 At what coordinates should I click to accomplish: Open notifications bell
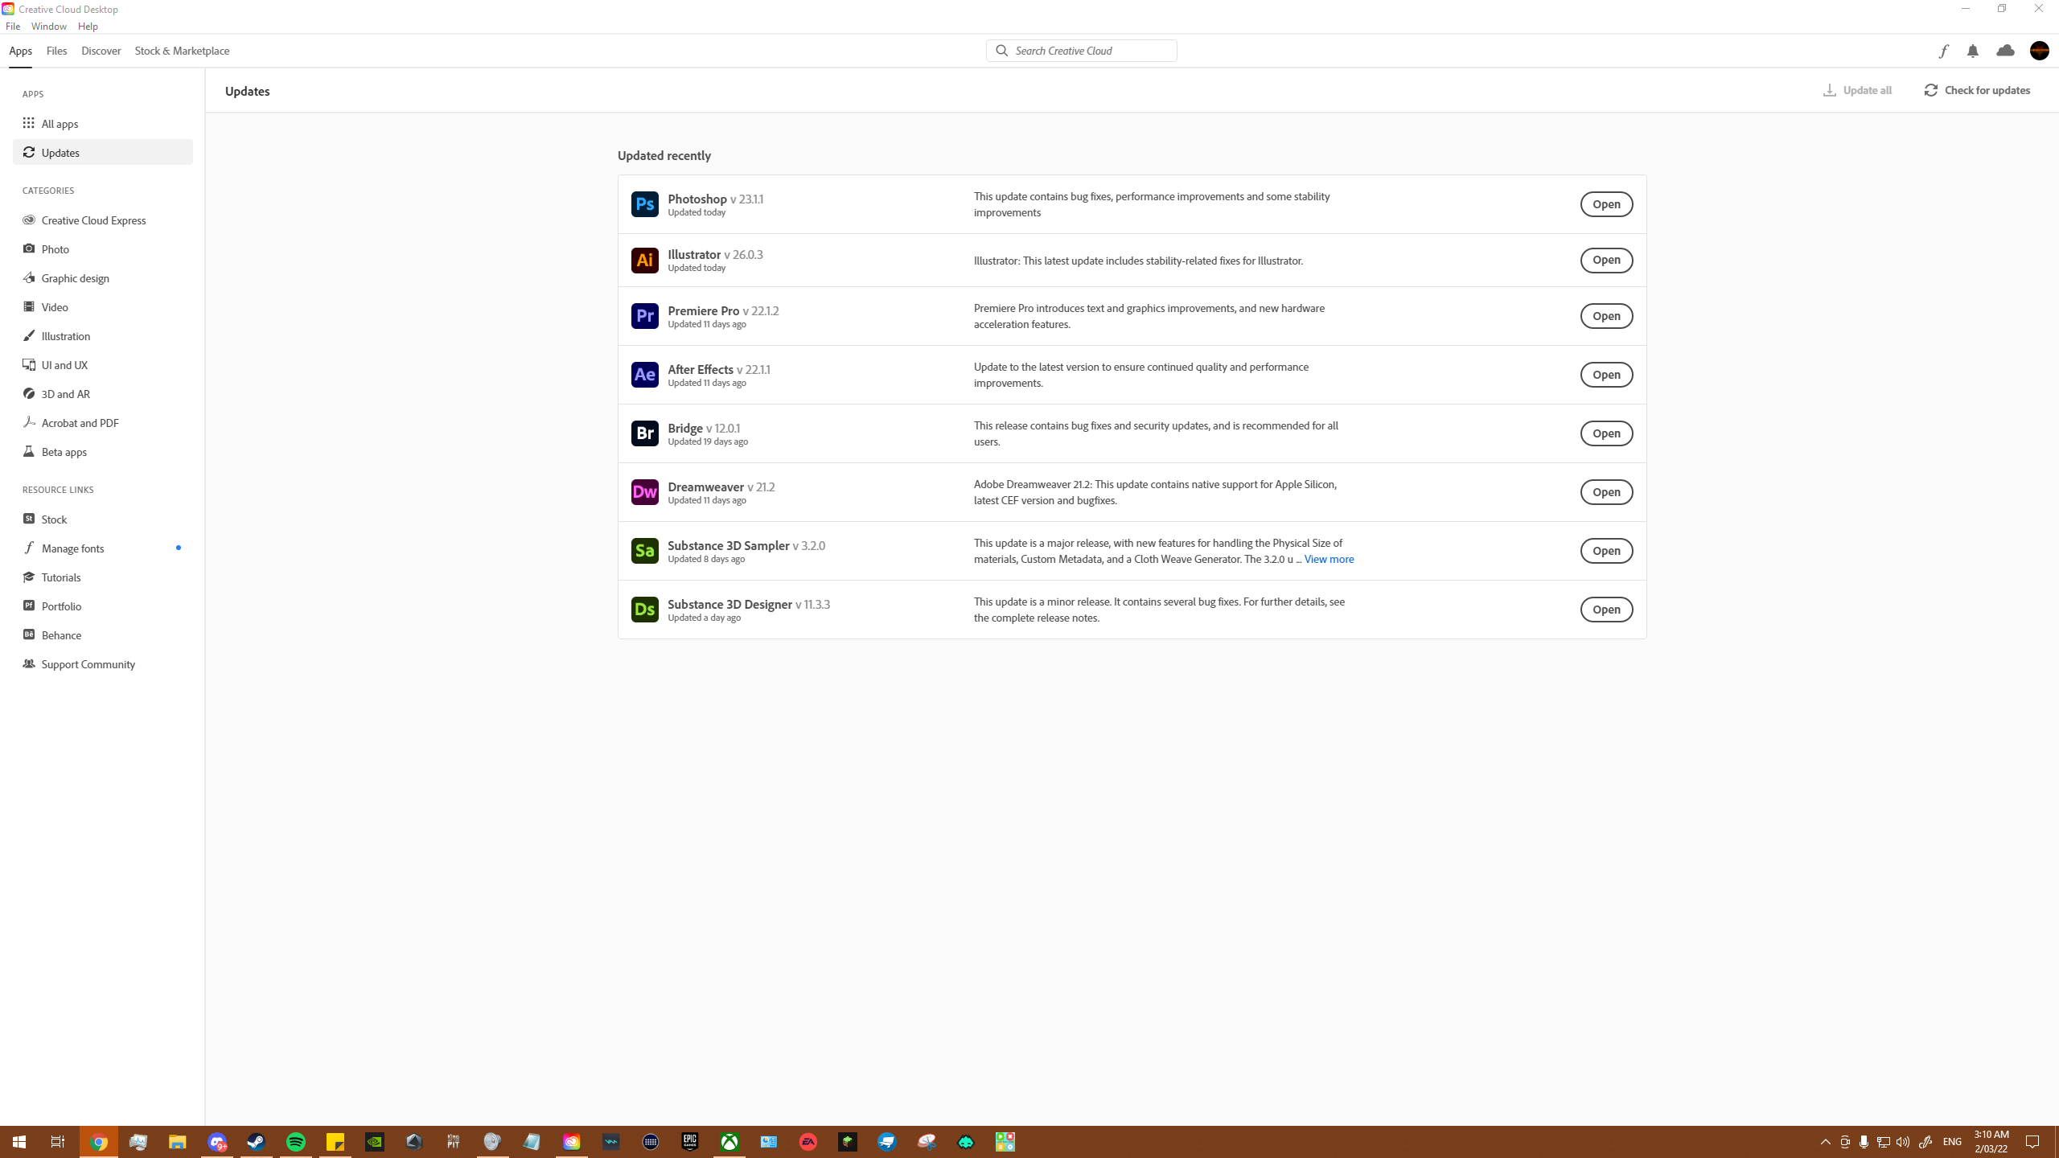click(1973, 51)
